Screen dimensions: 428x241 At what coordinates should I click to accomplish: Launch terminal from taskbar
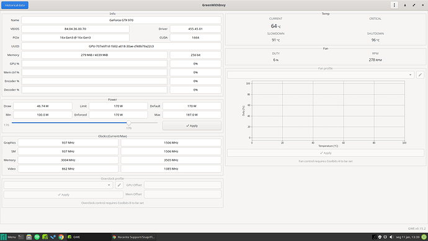point(20,237)
